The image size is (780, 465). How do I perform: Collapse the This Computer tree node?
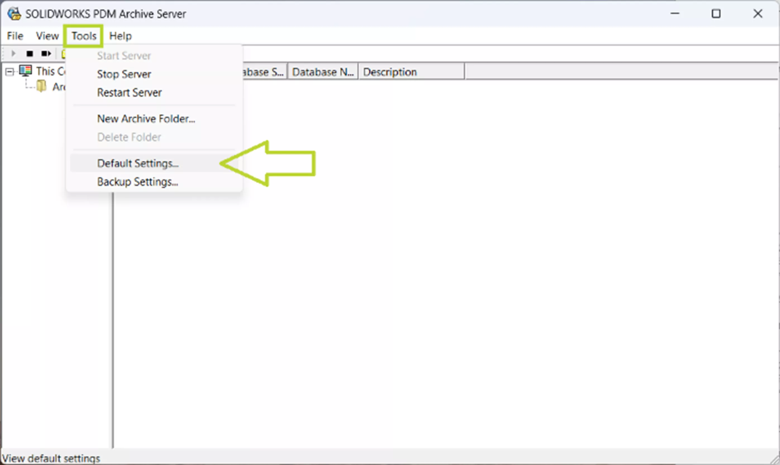tap(9, 71)
